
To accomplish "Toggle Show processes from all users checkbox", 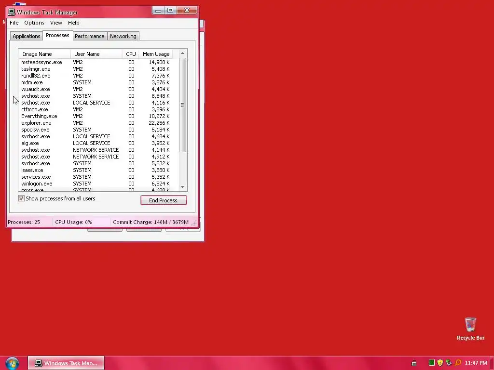I will point(21,198).
